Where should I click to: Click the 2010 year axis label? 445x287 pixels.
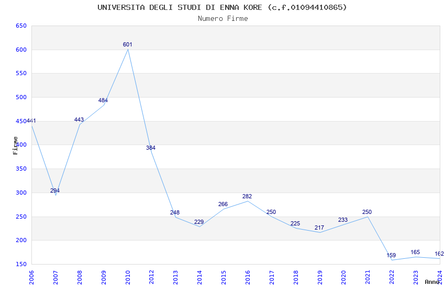point(128,278)
